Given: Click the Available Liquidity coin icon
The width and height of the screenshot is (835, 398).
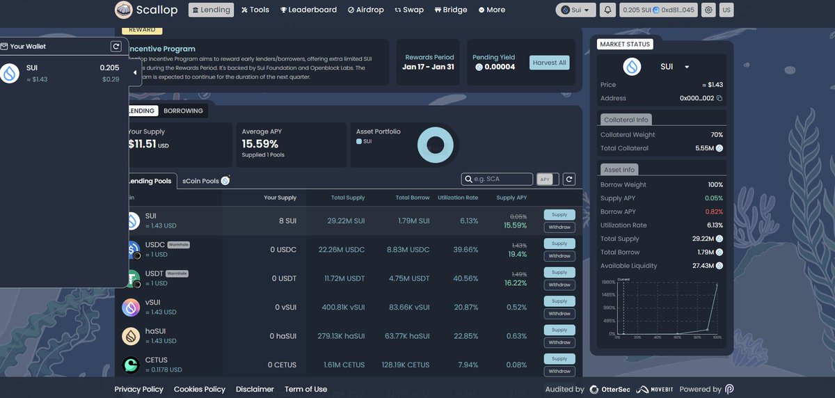Looking at the screenshot, I should coord(719,266).
